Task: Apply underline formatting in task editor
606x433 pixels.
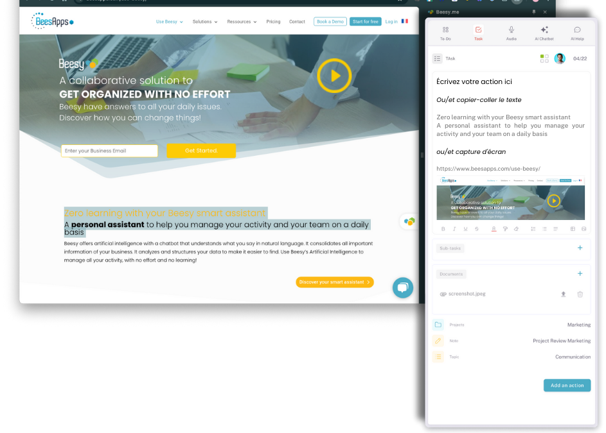Action: coord(465,229)
